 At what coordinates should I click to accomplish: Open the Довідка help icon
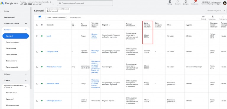point(186,1)
